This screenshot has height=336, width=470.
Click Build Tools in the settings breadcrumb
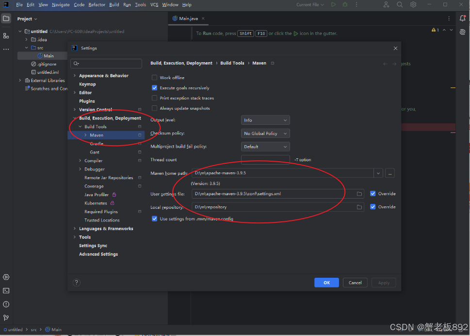232,63
